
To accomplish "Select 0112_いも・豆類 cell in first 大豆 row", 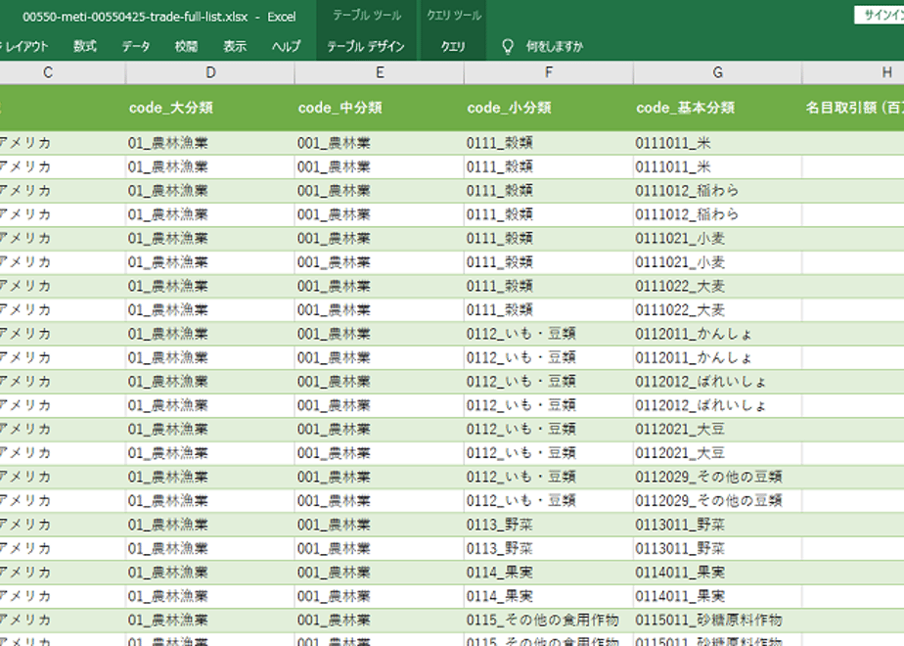I will point(548,429).
